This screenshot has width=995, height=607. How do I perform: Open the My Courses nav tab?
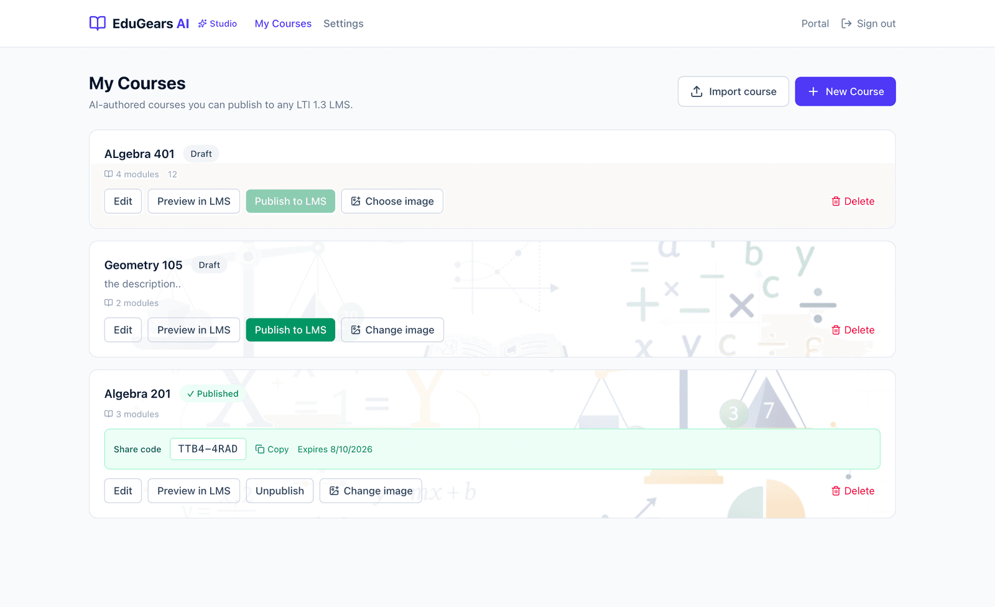(x=283, y=24)
